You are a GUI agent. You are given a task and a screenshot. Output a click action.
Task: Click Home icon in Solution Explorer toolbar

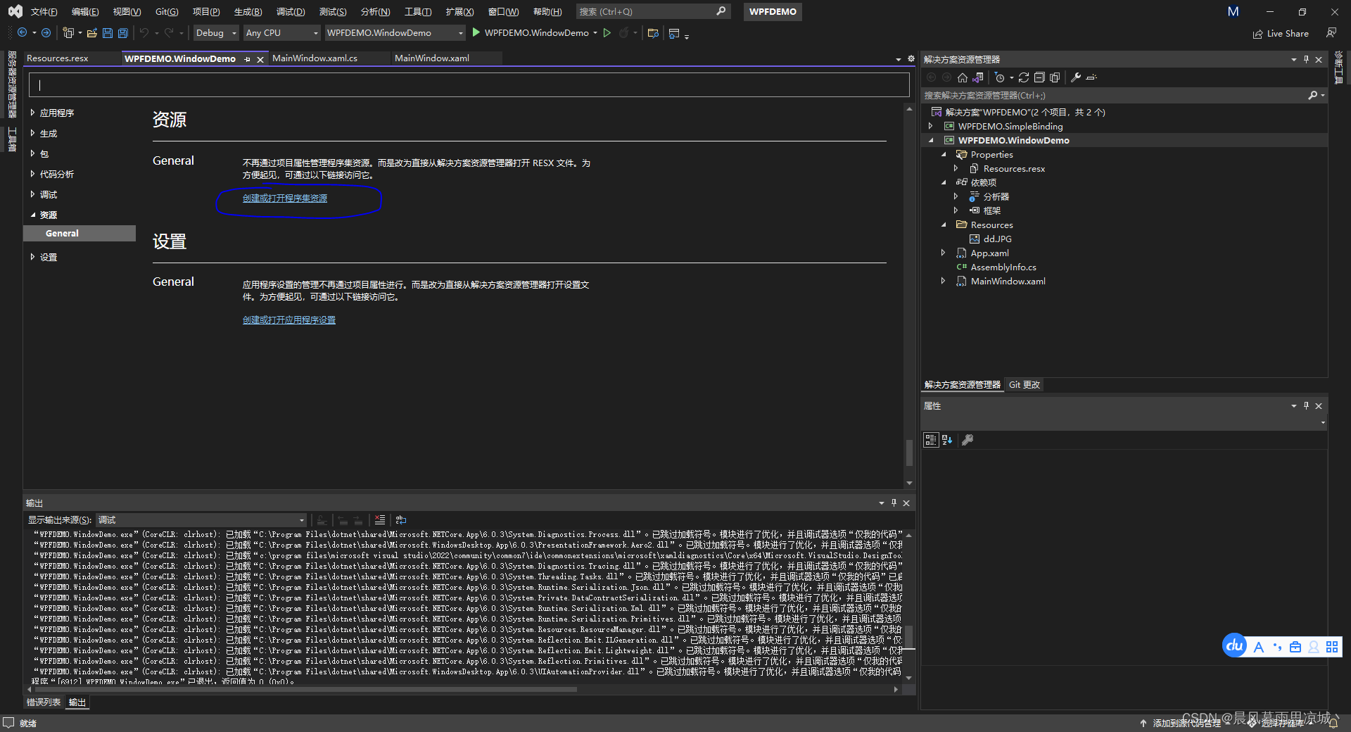tap(962, 77)
